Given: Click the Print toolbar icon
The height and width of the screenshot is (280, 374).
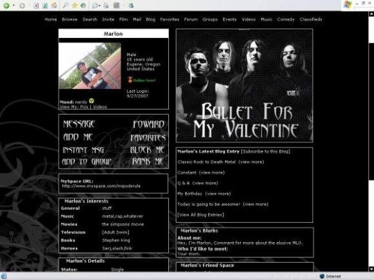Looking at the screenshot, I should (x=106, y=5).
